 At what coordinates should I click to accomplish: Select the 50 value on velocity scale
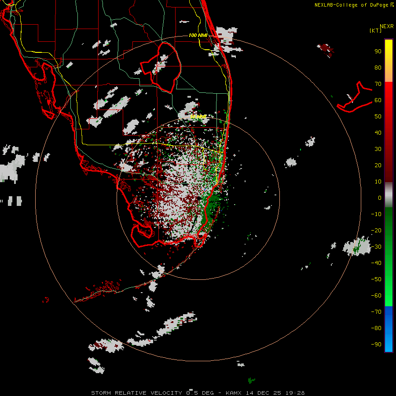[x=378, y=117]
